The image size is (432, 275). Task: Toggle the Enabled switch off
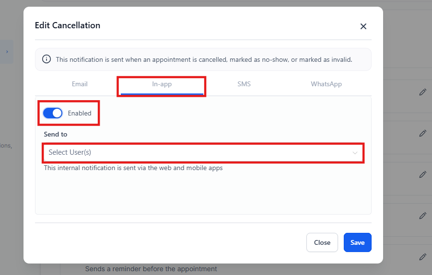(53, 113)
